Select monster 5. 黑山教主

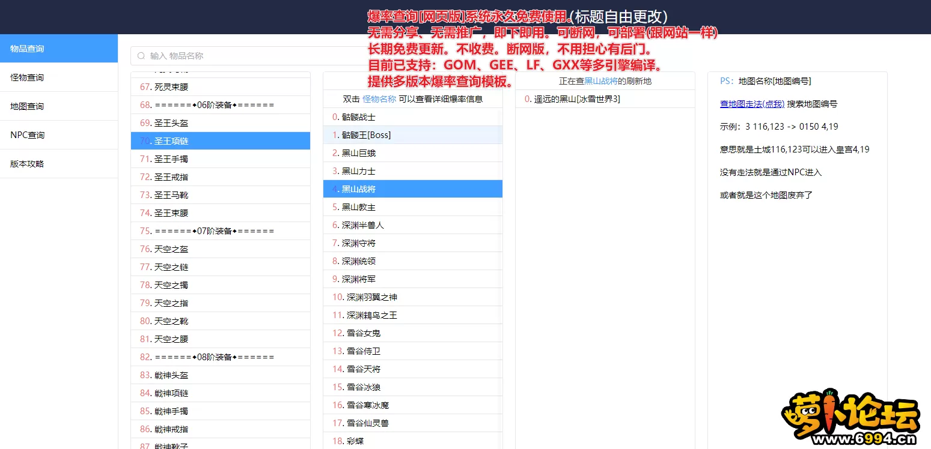(413, 207)
